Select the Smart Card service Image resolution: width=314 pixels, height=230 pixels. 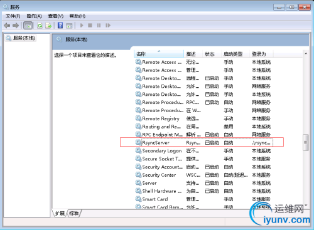point(203,199)
